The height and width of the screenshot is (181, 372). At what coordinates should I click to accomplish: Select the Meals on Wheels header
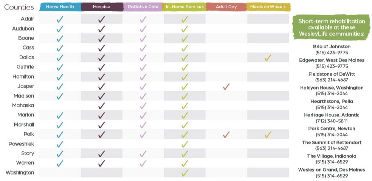268,7
